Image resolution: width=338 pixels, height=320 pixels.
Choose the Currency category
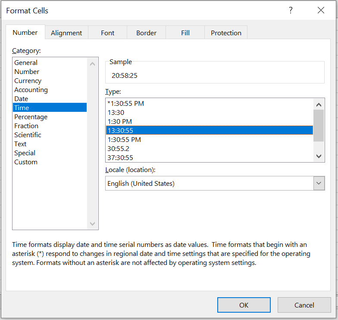coord(28,81)
